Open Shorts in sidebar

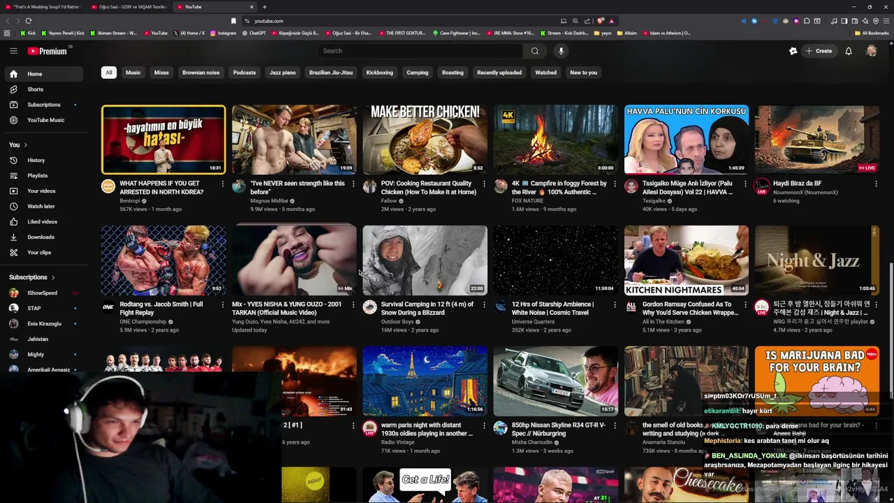(x=45, y=89)
